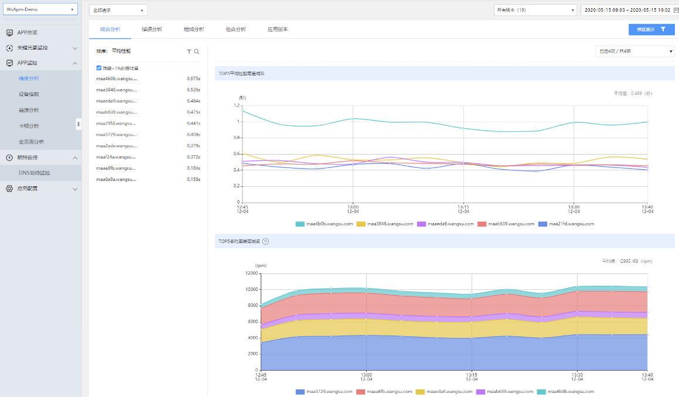Click the TOP5吞吐量最高域名 section title
Image resolution: width=679 pixels, height=397 pixels.
coord(239,242)
